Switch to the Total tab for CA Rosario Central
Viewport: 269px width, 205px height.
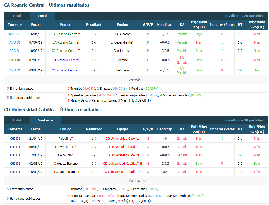tap(17, 16)
